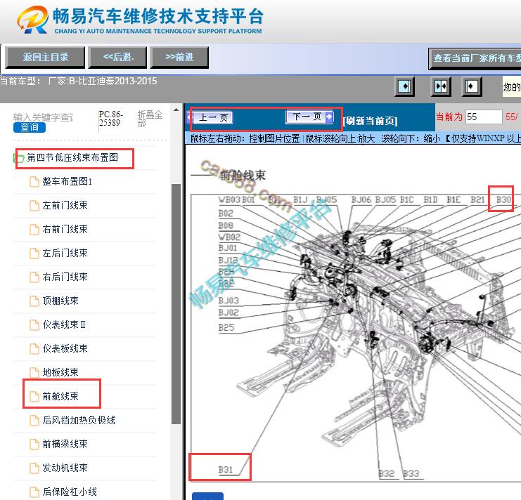Click the current page number field showing 55
Screen dimensions: 521x500
tap(484, 117)
